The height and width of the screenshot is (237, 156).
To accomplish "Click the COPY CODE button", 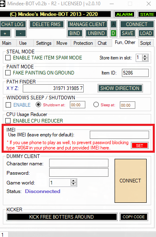I will (134, 217).
